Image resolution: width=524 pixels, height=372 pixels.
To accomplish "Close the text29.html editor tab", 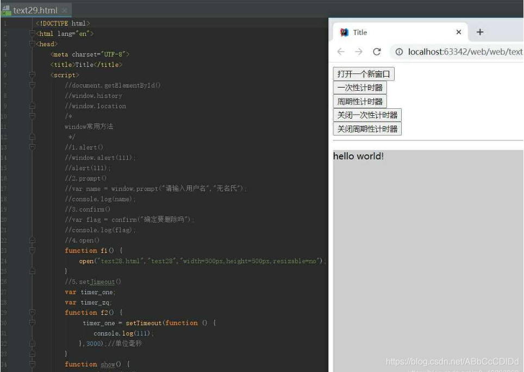I will pos(65,11).
